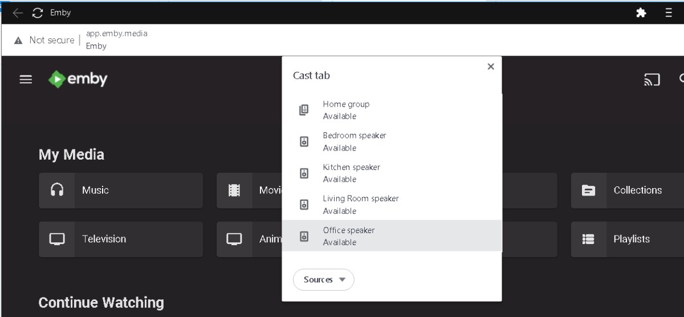This screenshot has height=317, width=684.
Task: Open the browser extensions puzzle icon
Action: click(x=641, y=13)
